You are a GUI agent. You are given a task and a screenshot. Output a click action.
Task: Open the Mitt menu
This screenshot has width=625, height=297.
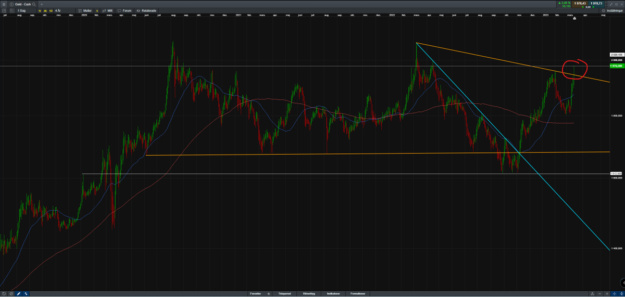(x=107, y=10)
